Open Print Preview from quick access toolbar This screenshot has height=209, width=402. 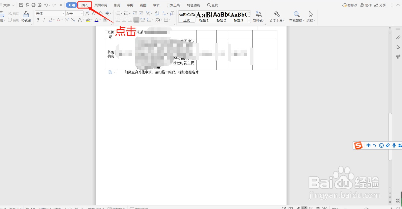coord(40,5)
